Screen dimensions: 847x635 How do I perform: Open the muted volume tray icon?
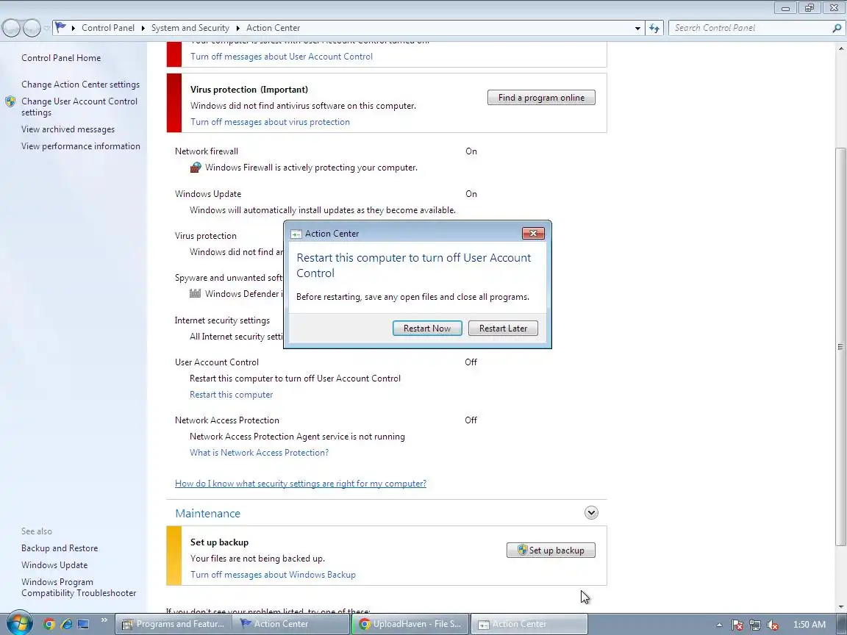pyautogui.click(x=773, y=625)
